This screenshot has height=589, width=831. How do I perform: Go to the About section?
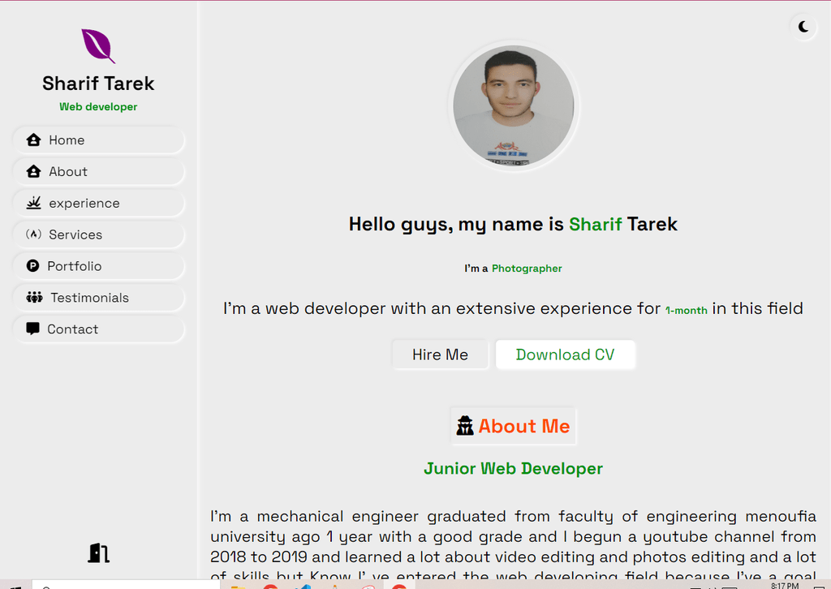click(x=98, y=172)
